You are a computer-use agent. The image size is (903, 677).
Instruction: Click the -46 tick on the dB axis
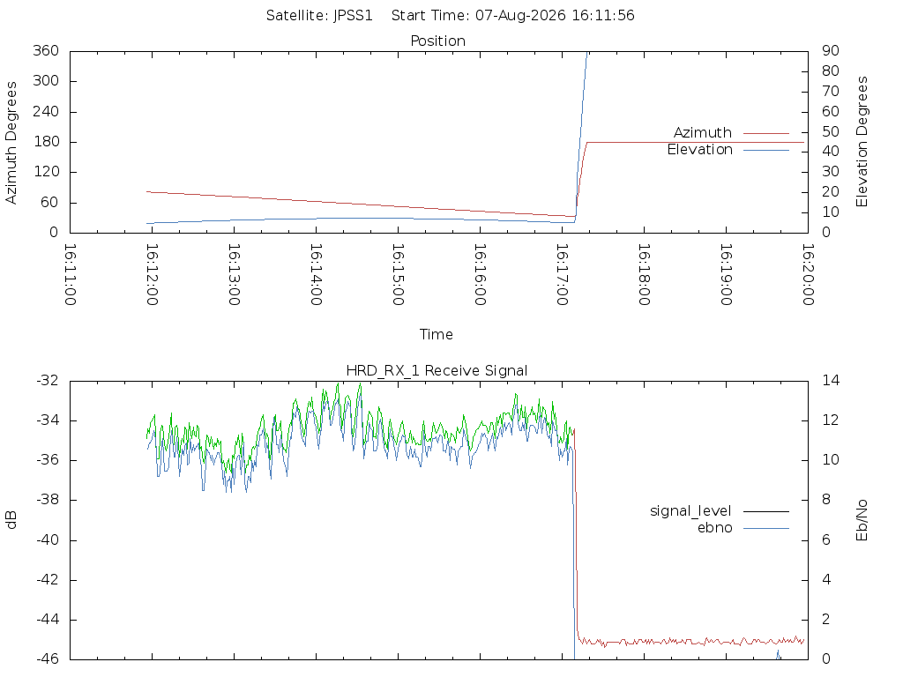[x=48, y=658]
